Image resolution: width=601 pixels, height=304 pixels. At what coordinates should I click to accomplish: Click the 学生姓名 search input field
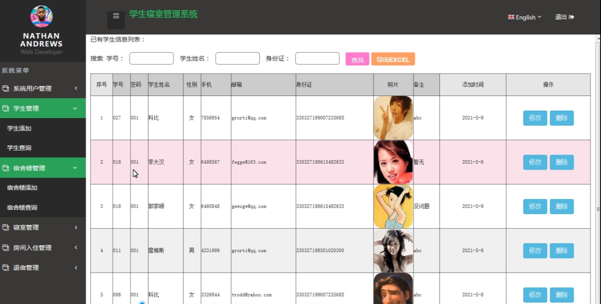click(238, 58)
